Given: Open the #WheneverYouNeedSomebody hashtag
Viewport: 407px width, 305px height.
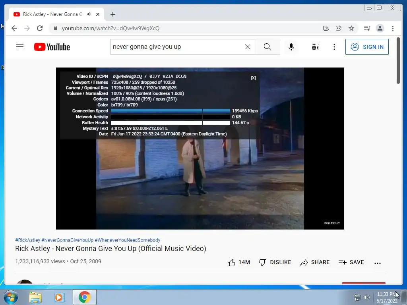Looking at the screenshot, I should coord(128,240).
